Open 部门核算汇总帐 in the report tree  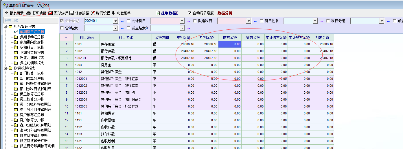click(x=32, y=73)
